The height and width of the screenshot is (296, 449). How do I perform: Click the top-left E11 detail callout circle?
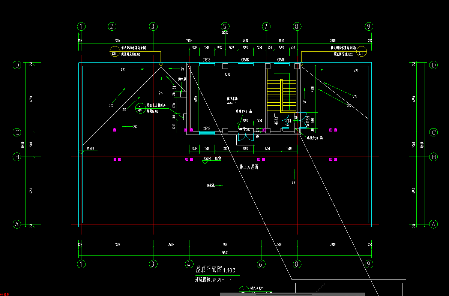[114, 51]
